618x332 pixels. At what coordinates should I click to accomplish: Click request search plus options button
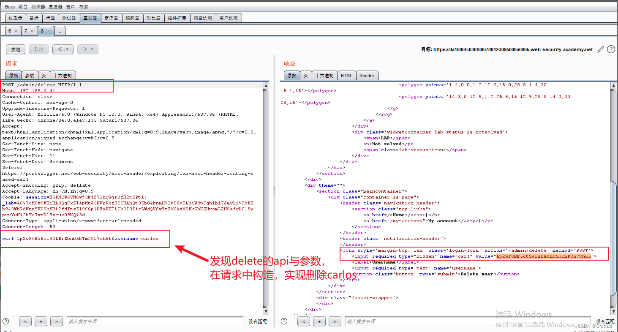(x=41, y=321)
